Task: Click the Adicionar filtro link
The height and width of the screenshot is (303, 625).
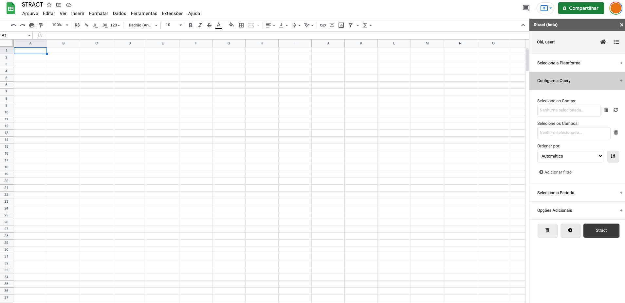Action: coord(555,172)
